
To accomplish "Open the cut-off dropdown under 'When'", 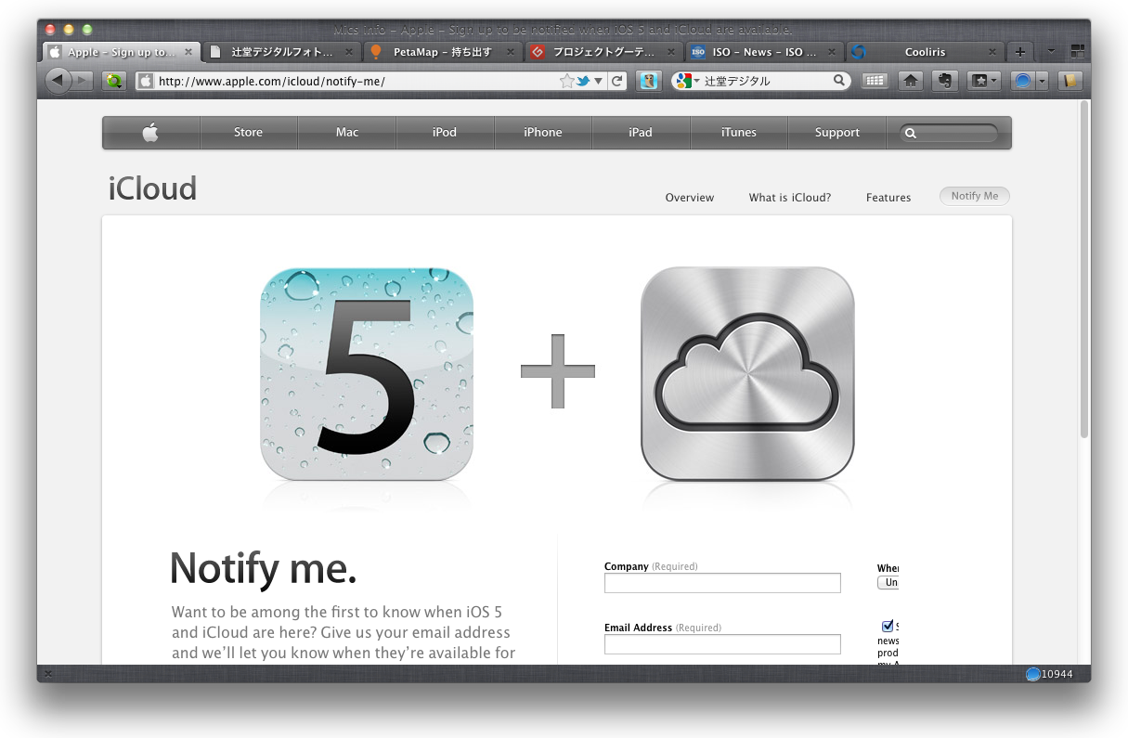I will 888,582.
